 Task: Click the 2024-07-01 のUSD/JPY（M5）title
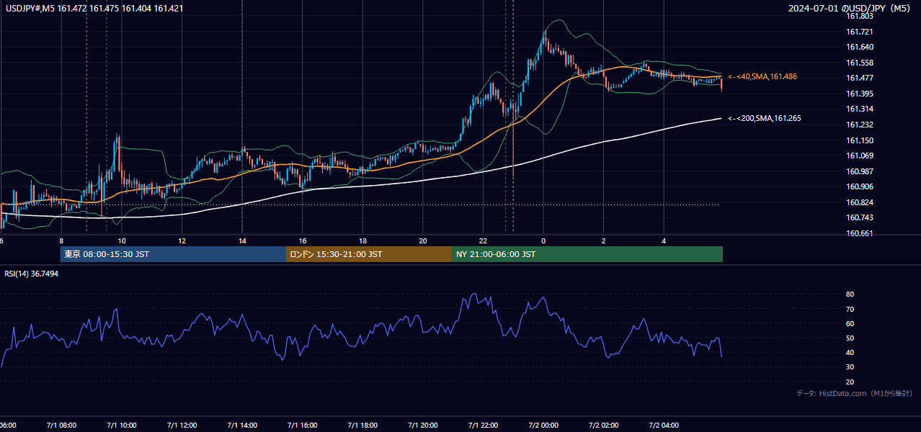point(850,8)
